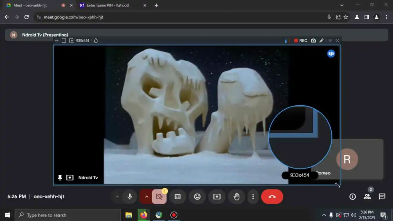
Task: Show hidden system tray icons
Action: coord(324,215)
